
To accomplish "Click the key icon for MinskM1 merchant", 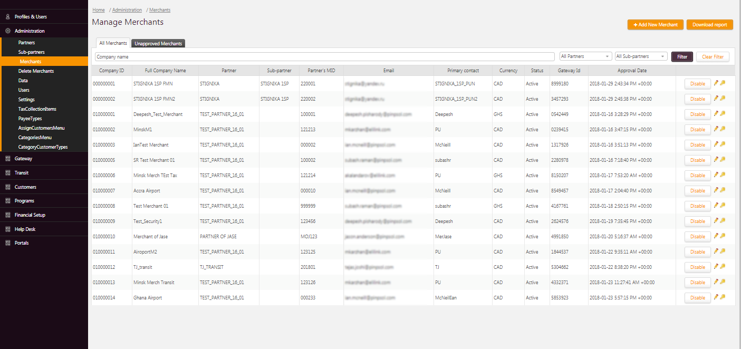I will 723,129.
